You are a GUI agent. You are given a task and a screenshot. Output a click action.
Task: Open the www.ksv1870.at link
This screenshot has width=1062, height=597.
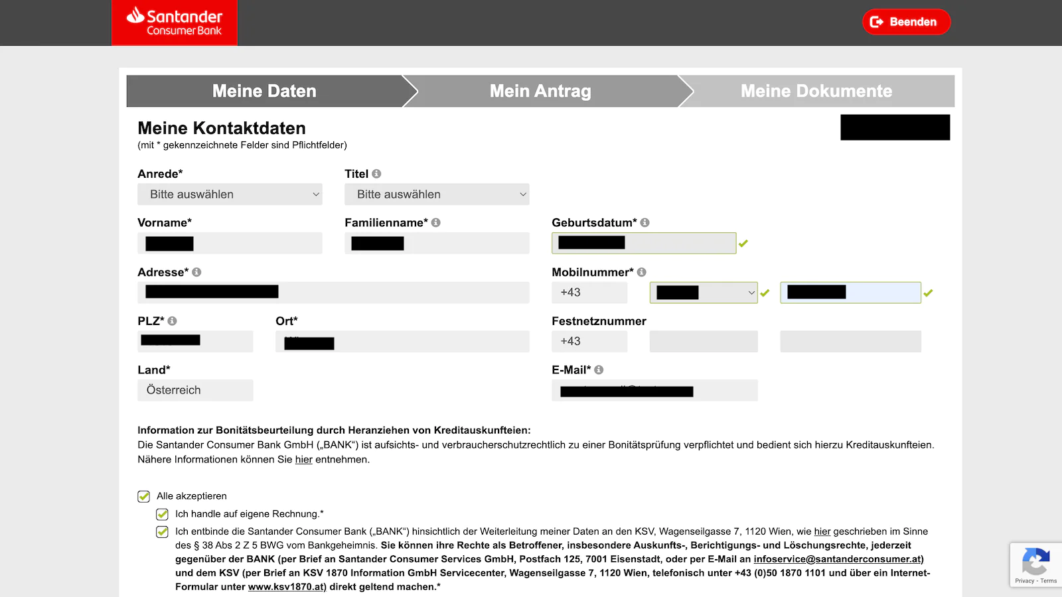[286, 587]
